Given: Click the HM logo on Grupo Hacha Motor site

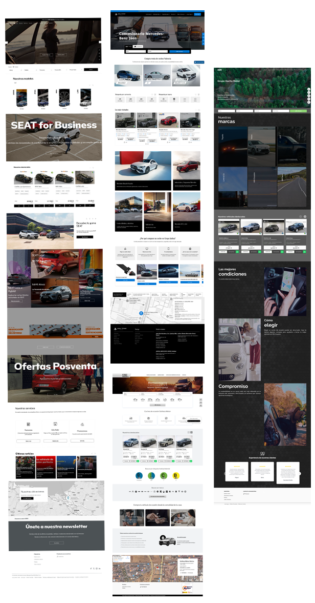Looking at the screenshot, I should 220,70.
